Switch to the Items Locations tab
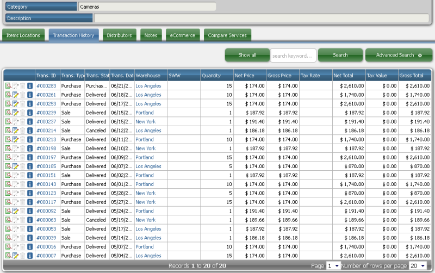The height and width of the screenshot is (273, 435). coord(23,35)
